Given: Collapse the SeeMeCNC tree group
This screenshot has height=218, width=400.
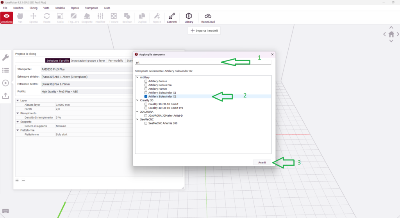Looking at the screenshot, I should click(x=137, y=119).
